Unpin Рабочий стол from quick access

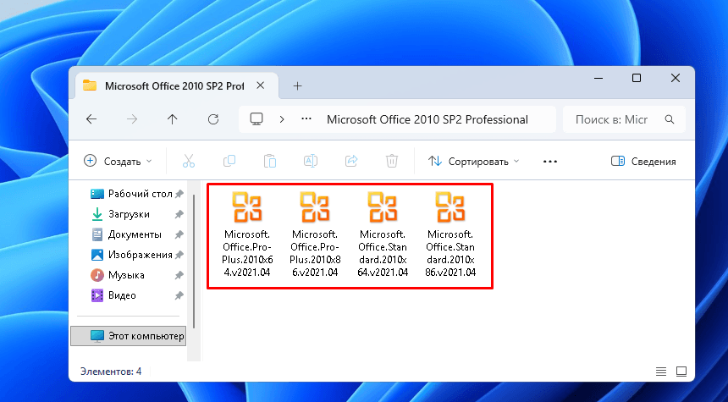pos(179,194)
